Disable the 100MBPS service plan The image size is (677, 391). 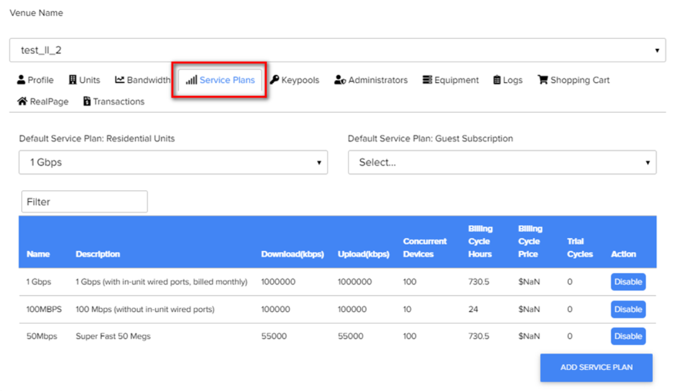[x=628, y=309]
